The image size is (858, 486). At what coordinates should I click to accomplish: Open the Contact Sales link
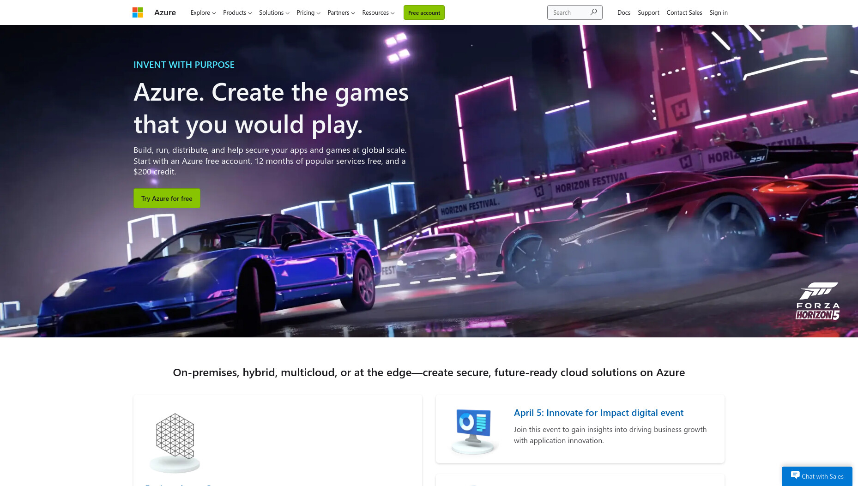click(x=684, y=12)
